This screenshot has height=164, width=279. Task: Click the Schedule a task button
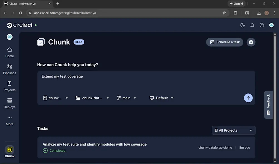224,42
